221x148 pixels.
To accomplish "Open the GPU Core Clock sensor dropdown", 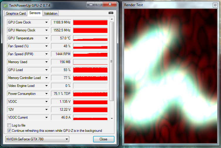I will point(46,22).
